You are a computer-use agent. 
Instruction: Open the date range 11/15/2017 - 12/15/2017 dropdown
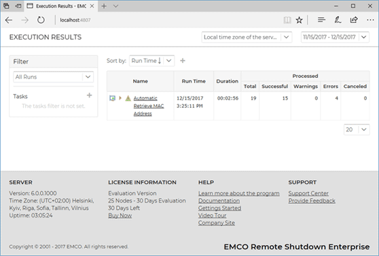[335, 37]
